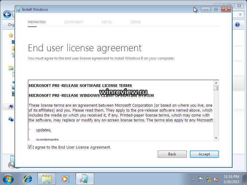This screenshot has width=247, height=185.
Task: Open Windows Explorer from the taskbar
Action: tap(47, 179)
